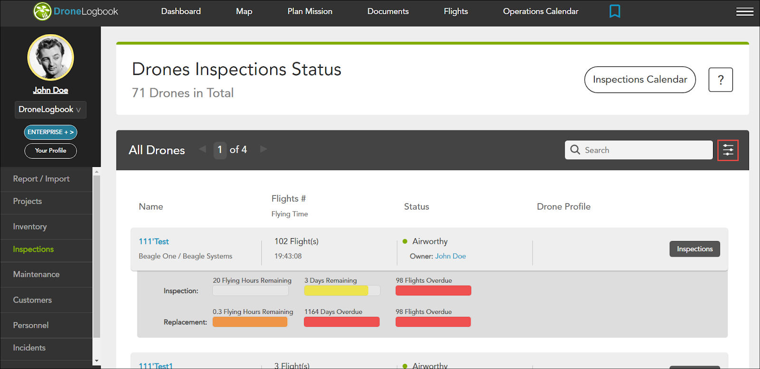Open Map in top navigation
Image resolution: width=760 pixels, height=369 pixels.
[244, 11]
